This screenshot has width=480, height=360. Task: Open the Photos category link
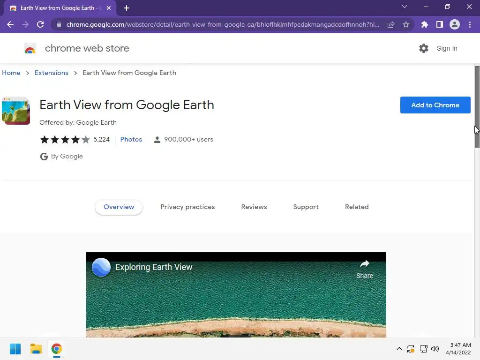coord(131,139)
